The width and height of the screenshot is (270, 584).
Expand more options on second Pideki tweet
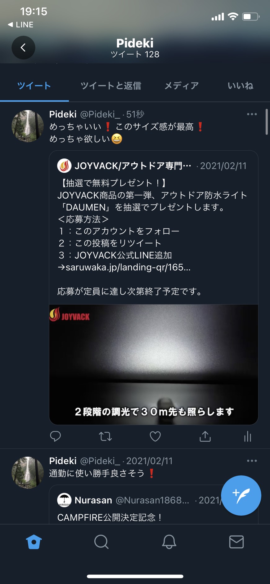[x=252, y=461]
